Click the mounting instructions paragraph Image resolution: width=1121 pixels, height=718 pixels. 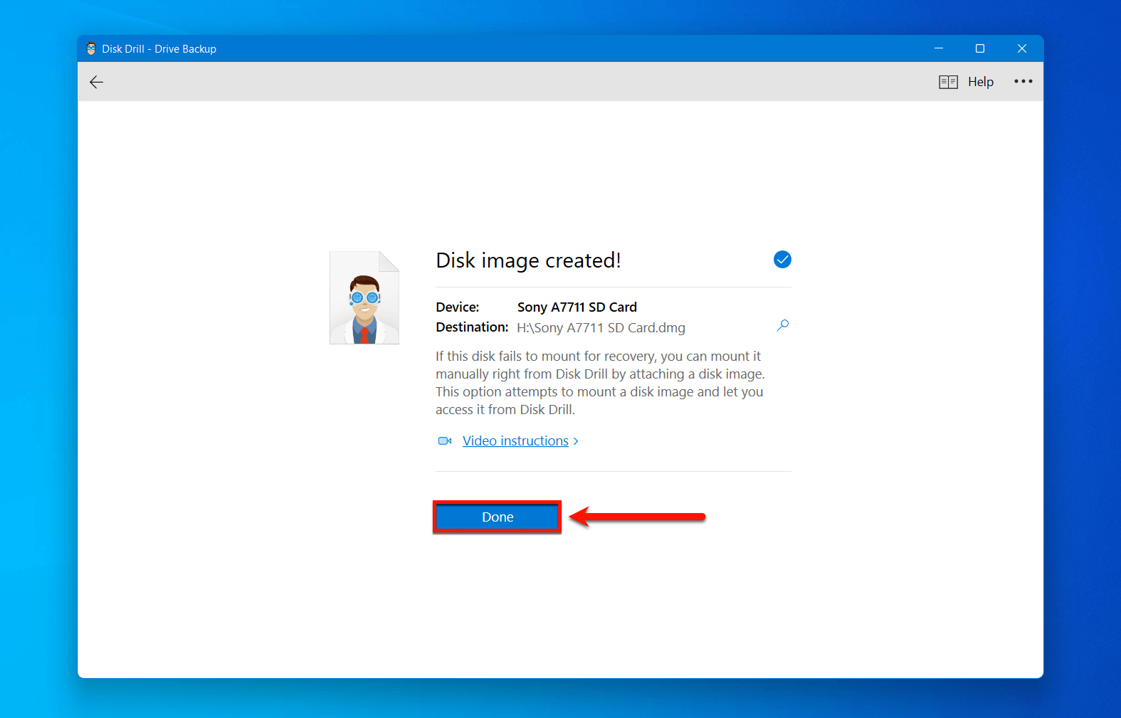point(600,383)
